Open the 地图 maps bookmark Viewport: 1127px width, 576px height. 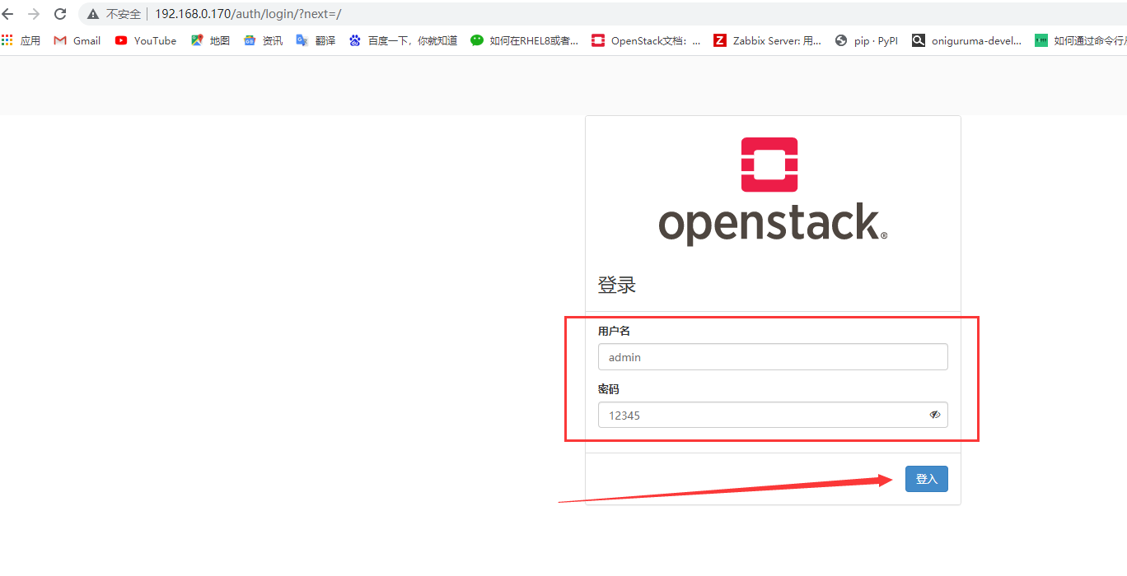(210, 40)
